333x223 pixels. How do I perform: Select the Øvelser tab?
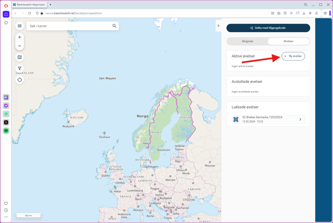288,41
